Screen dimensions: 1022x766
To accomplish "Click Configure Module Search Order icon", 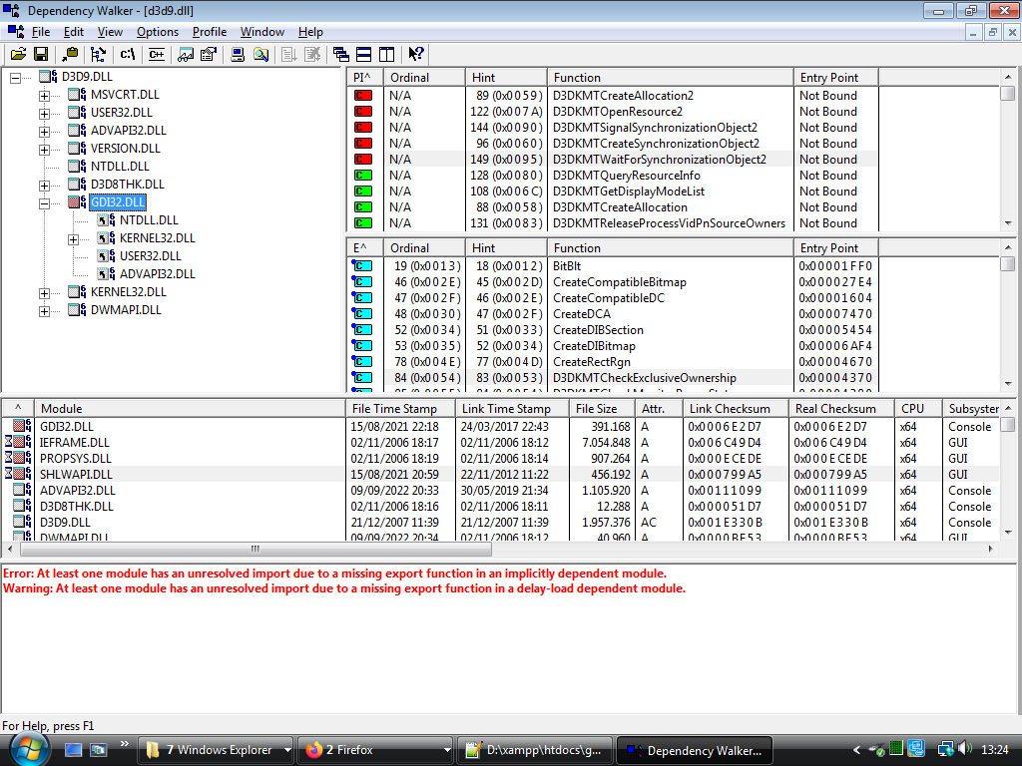I will [x=186, y=54].
